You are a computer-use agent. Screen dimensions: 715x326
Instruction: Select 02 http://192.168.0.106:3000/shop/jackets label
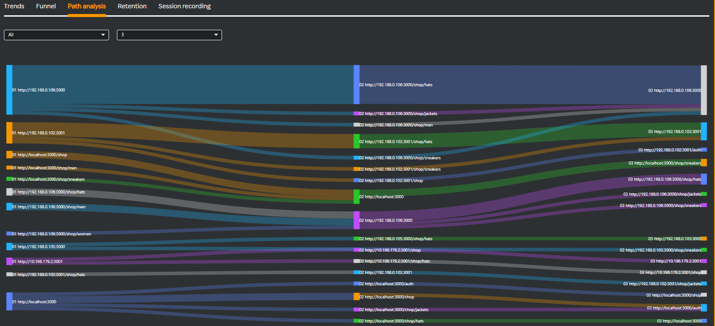tap(398, 114)
